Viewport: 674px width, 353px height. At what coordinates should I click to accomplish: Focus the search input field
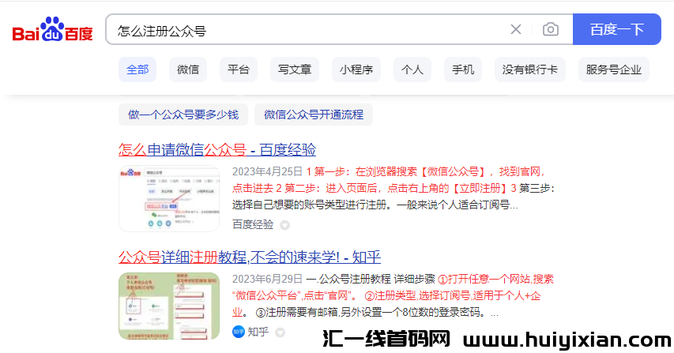tap(308, 30)
